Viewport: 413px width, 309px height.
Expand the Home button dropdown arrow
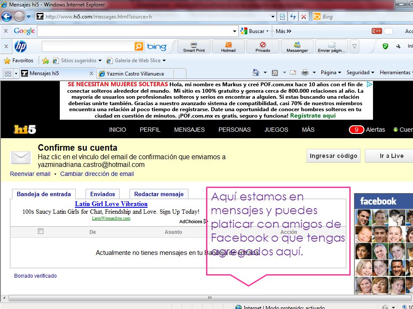(265, 73)
